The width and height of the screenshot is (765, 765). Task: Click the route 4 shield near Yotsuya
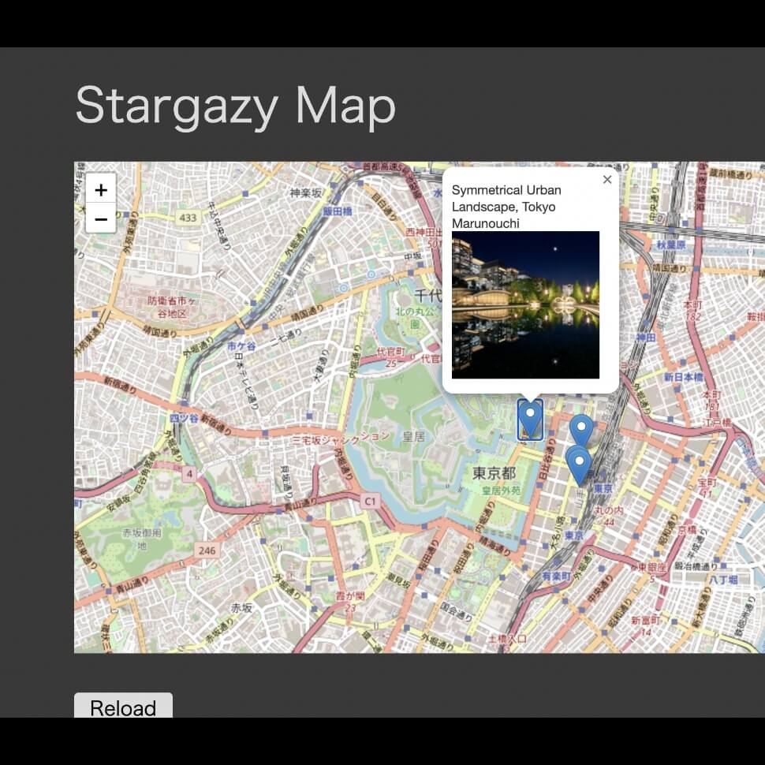[x=189, y=474]
